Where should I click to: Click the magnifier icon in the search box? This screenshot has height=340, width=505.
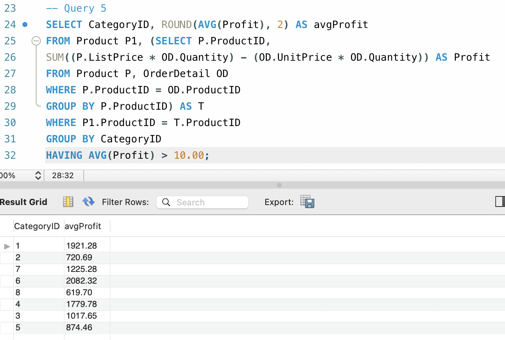pyautogui.click(x=166, y=202)
